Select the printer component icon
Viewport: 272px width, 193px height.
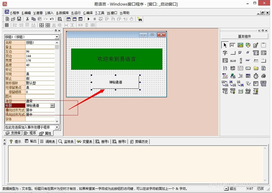263,76
